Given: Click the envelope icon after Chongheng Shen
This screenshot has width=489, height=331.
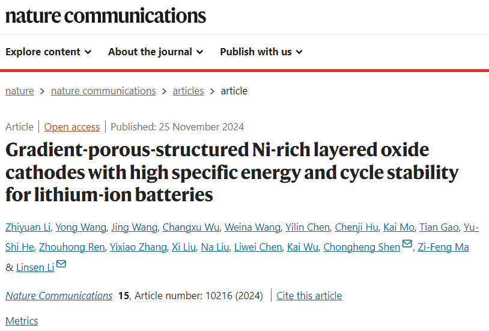Looking at the screenshot, I should click(407, 243).
